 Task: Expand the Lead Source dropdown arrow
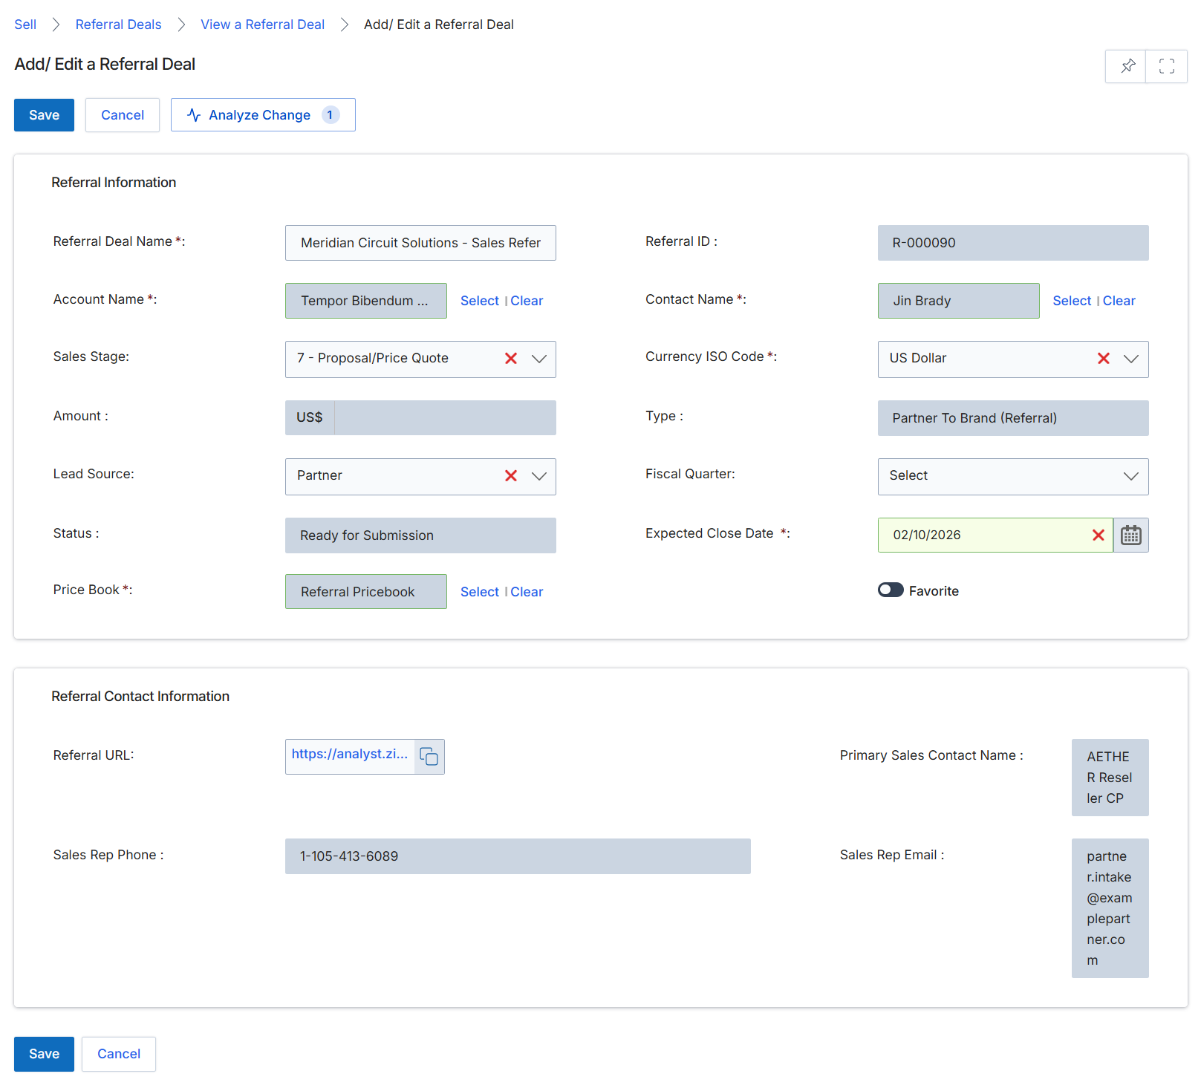coord(539,476)
